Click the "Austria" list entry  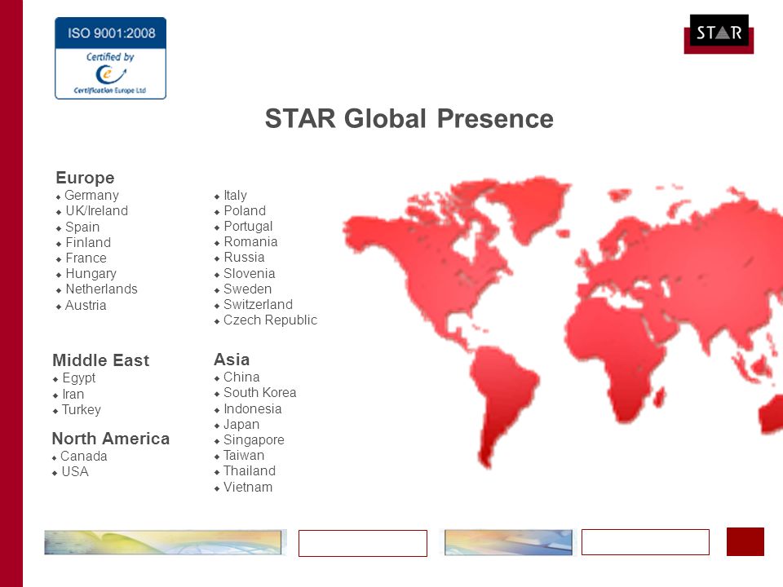(x=86, y=306)
